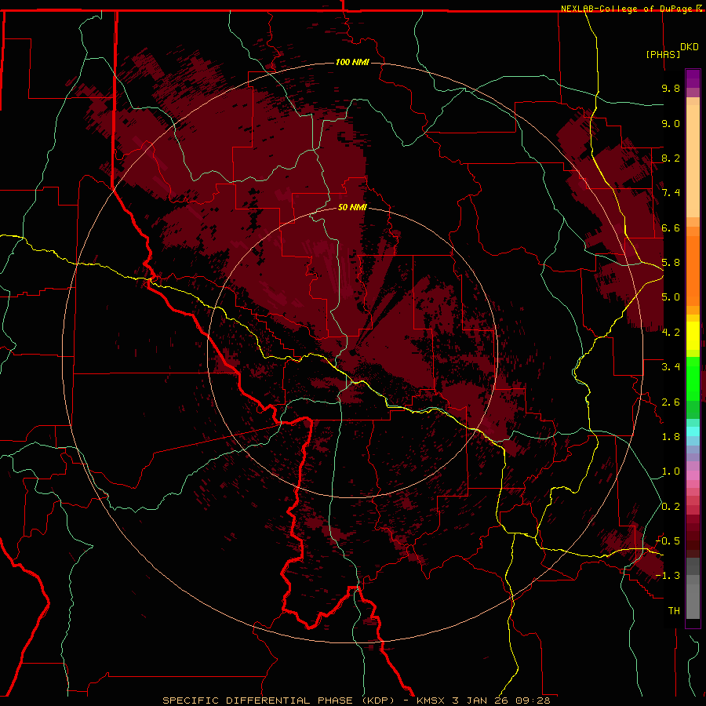The image size is (706, 706).
Task: Pick the purple segment of the color bar
Action: coord(693,78)
